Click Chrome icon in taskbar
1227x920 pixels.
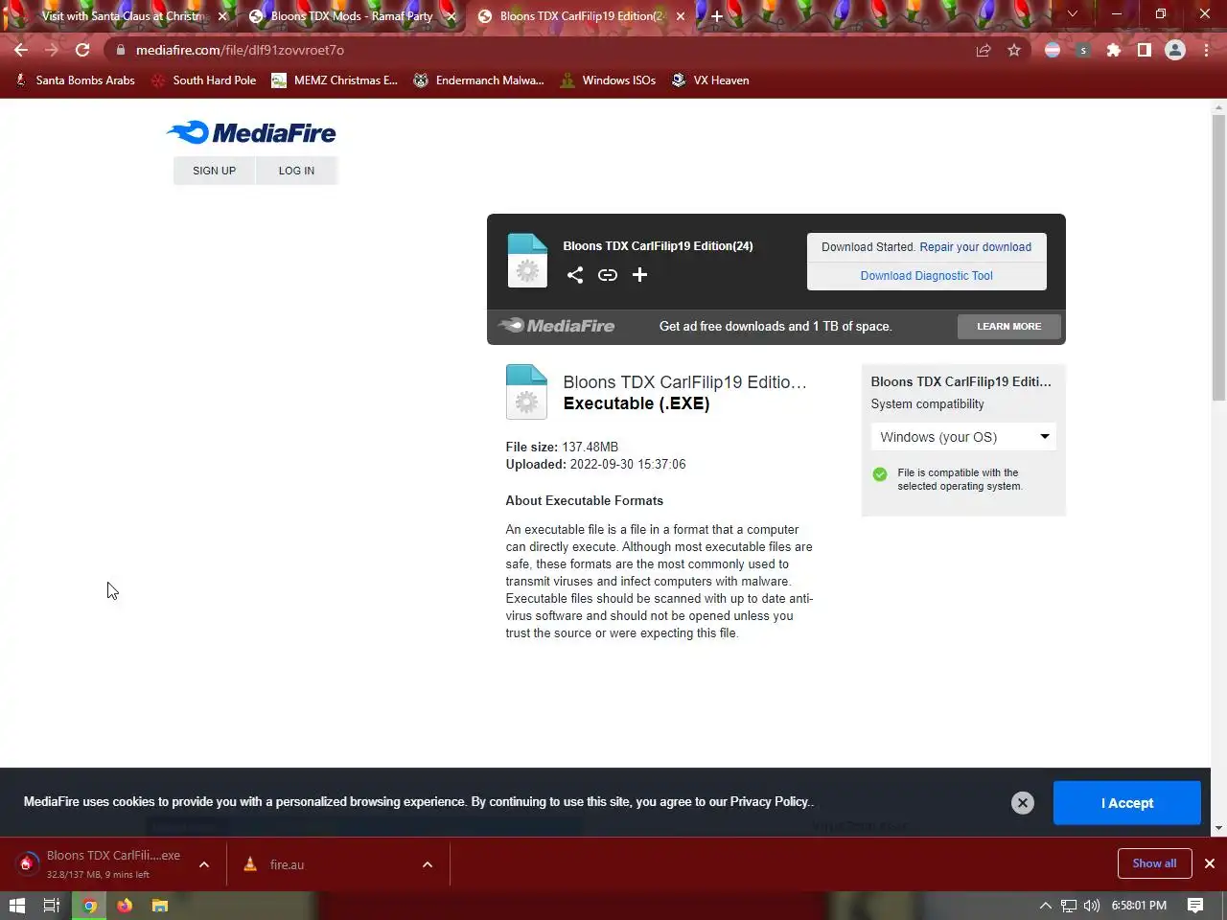tap(89, 906)
